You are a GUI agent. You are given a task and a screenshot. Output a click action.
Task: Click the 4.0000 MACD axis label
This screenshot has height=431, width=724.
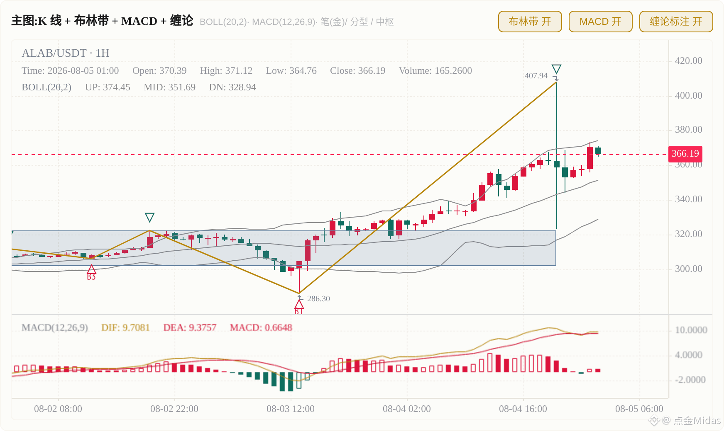click(x=689, y=355)
